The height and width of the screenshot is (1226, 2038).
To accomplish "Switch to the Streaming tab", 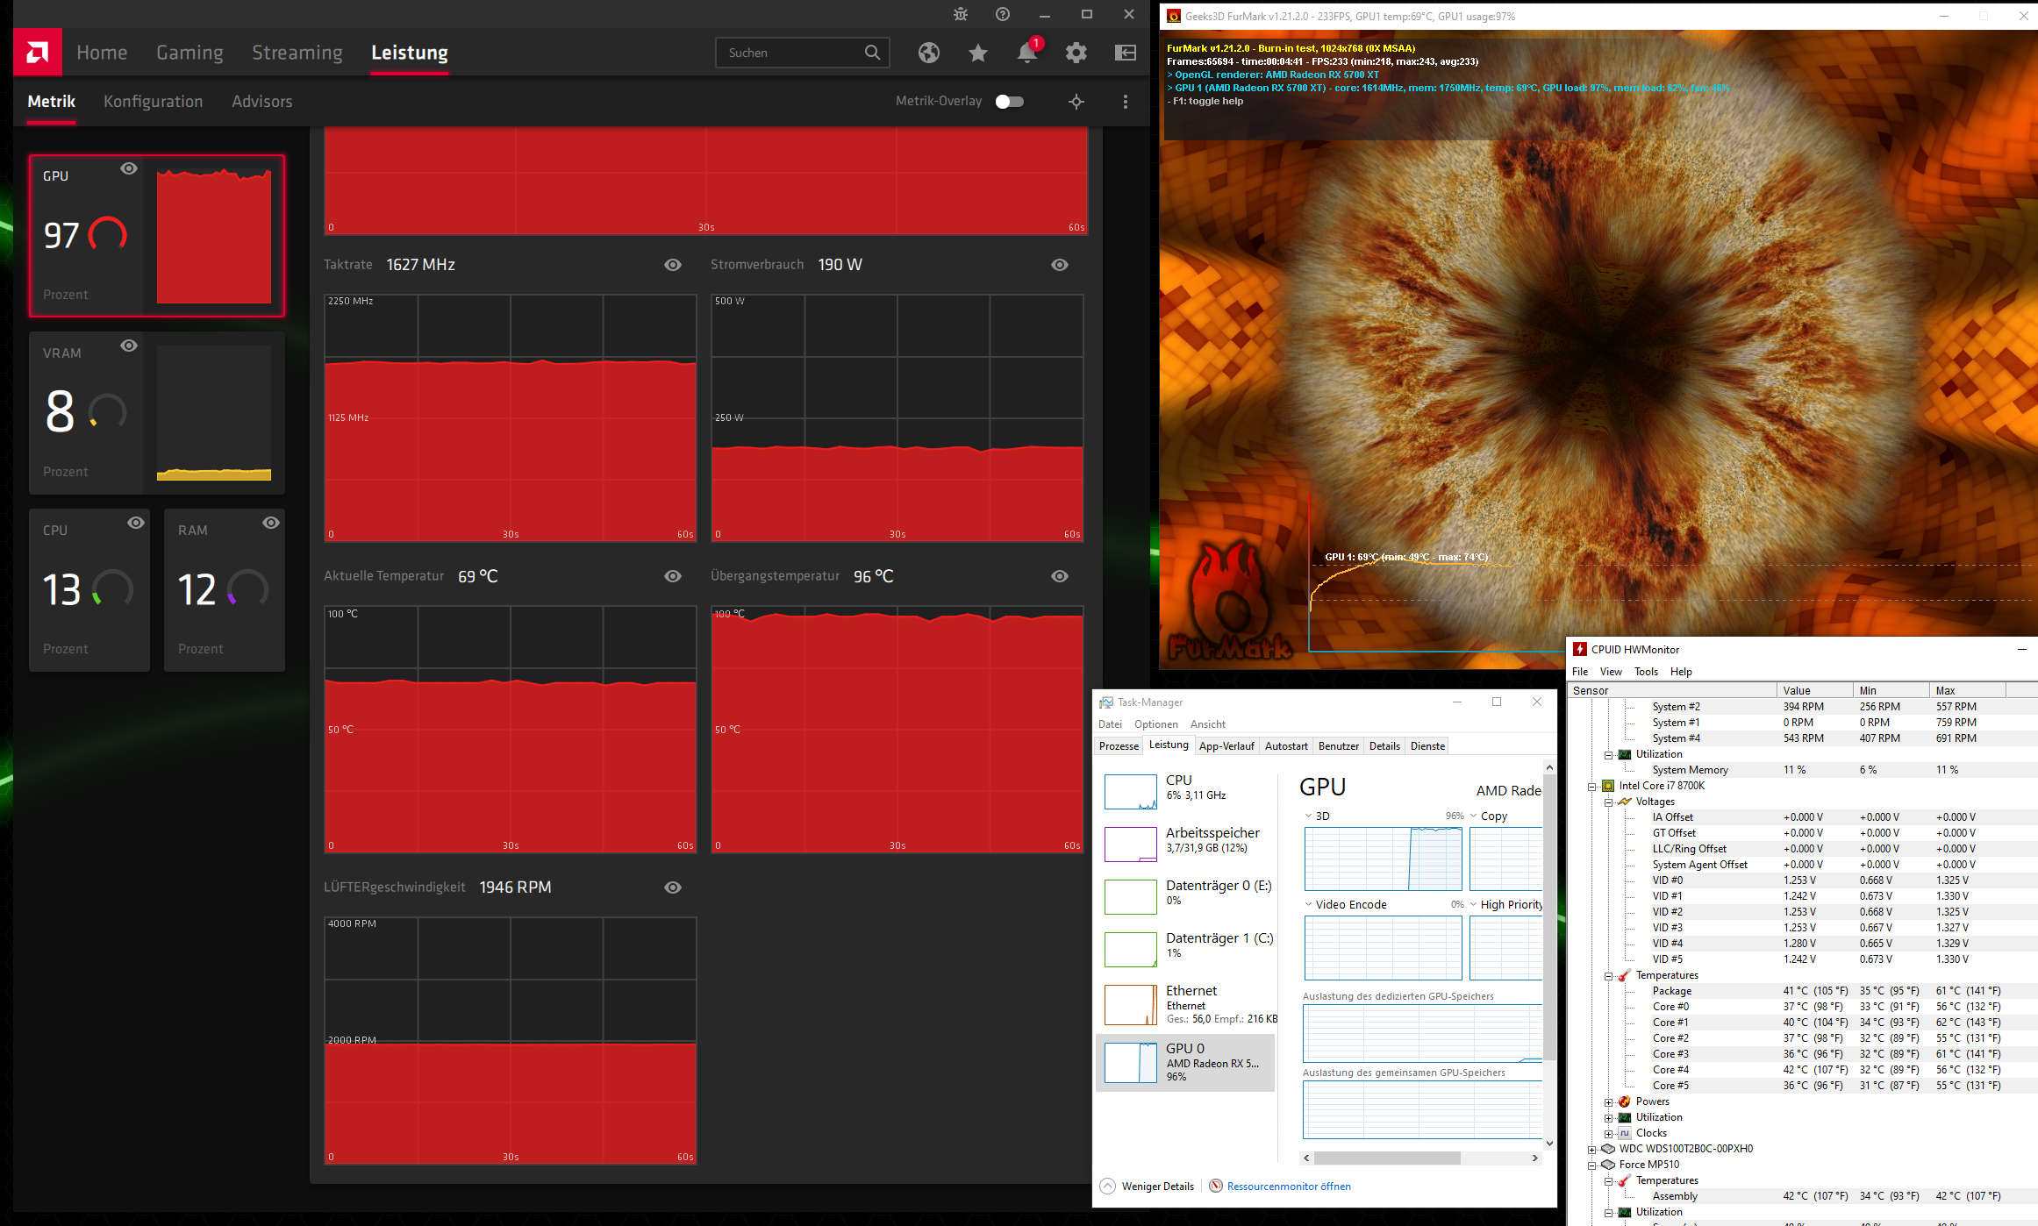I will coord(297,53).
